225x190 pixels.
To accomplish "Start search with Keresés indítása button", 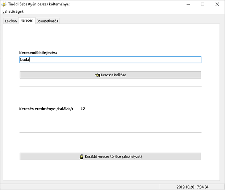I will tap(110, 75).
